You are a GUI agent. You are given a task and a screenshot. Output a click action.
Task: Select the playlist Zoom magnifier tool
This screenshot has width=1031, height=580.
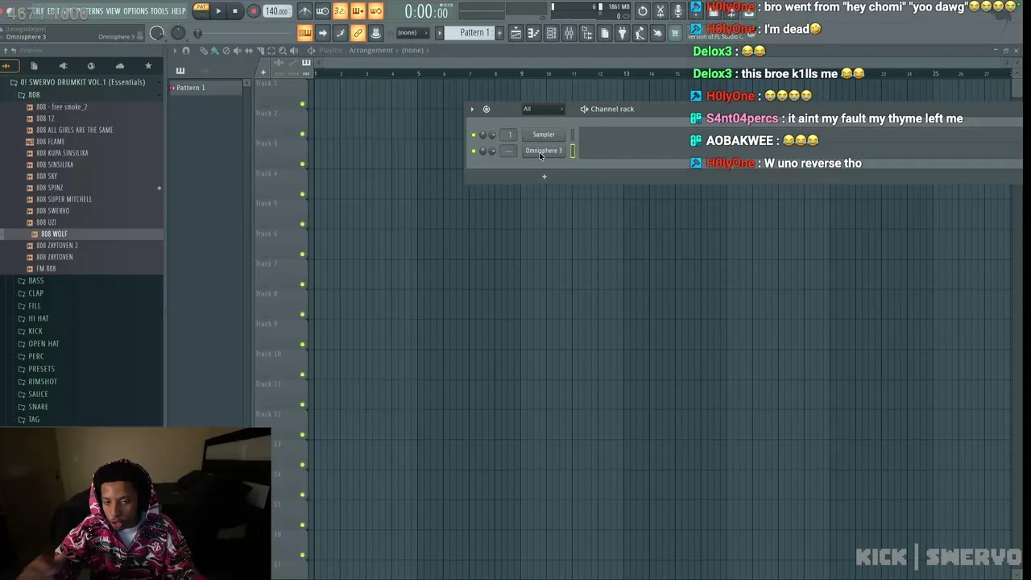tap(282, 51)
